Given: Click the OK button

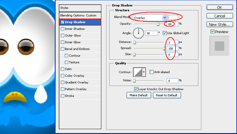Looking at the screenshot, I should coord(220,7).
